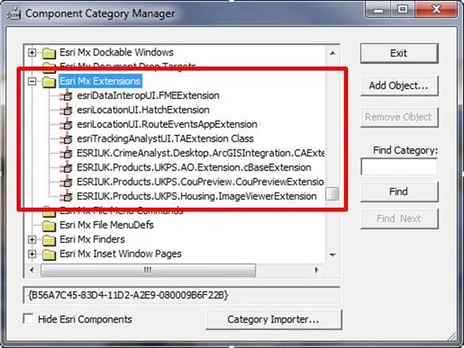Expand the Esri Mx Finders node
Viewport: 464px width, 348px height.
(32, 239)
